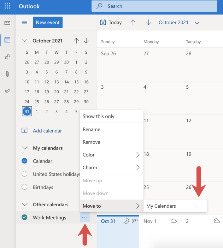Screen dimensions: 223x248
Task: Click the moon weather icon on Oct 31
Action: point(126,221)
